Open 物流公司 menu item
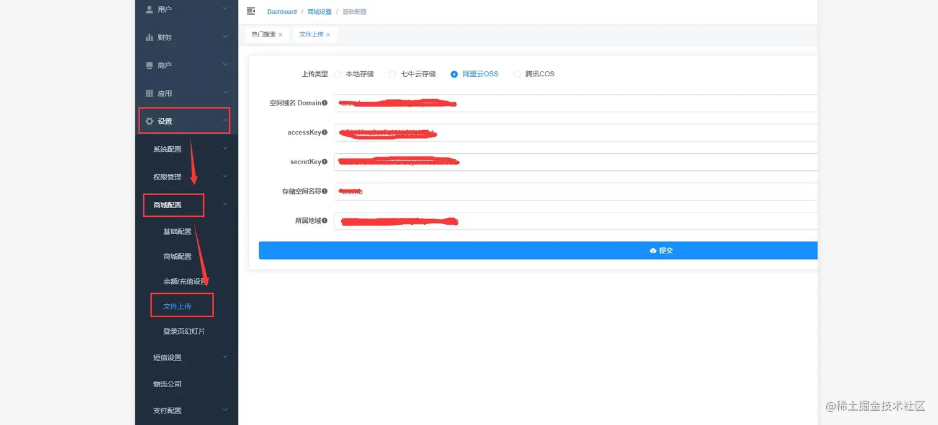 pyautogui.click(x=167, y=384)
